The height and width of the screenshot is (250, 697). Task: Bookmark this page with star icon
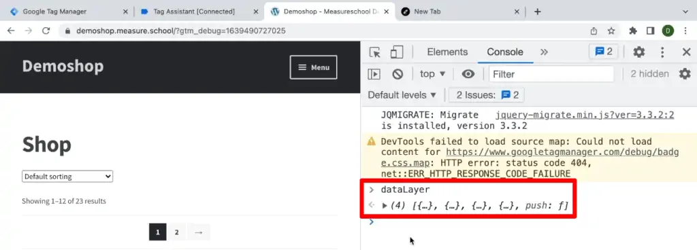point(611,31)
